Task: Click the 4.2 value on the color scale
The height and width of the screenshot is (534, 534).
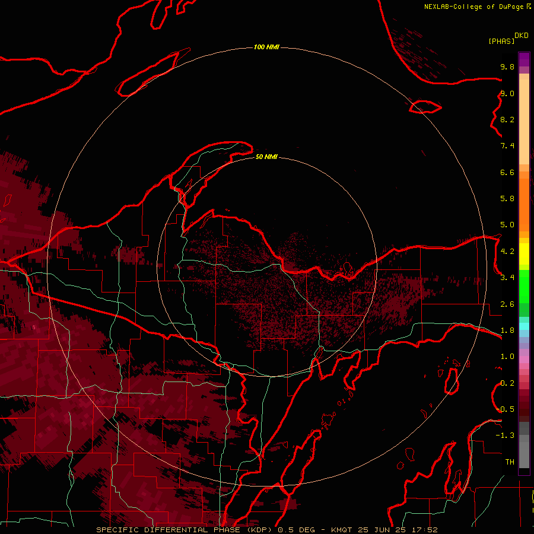Action: [x=507, y=252]
